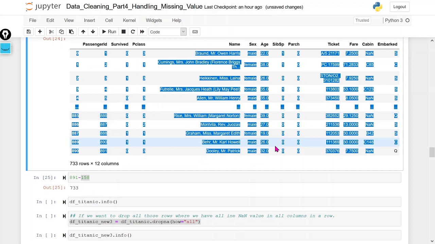Image resolution: width=435 pixels, height=244 pixels.
Task: Copy selected cells using the toolbar icon
Action: (61, 32)
